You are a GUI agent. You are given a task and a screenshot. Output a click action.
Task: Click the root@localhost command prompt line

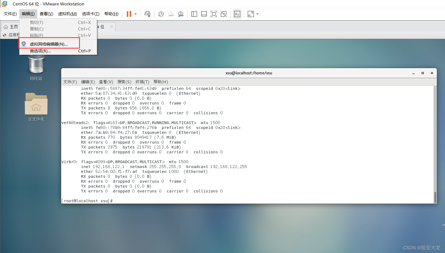pos(87,201)
